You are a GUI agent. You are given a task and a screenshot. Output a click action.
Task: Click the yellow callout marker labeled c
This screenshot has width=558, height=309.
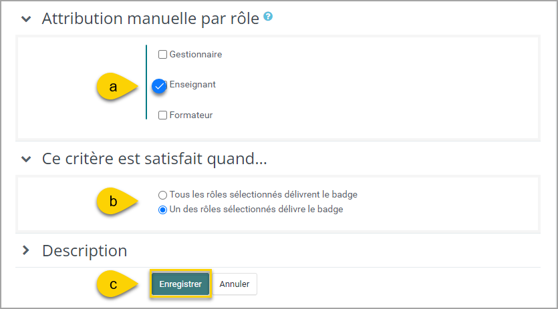[117, 284]
